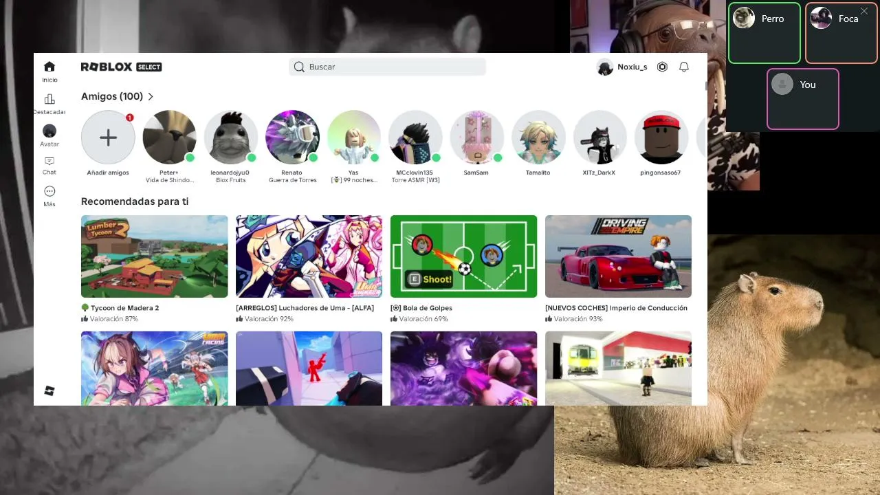Click the Añadir amigos plus button
880x495 pixels.
point(108,137)
